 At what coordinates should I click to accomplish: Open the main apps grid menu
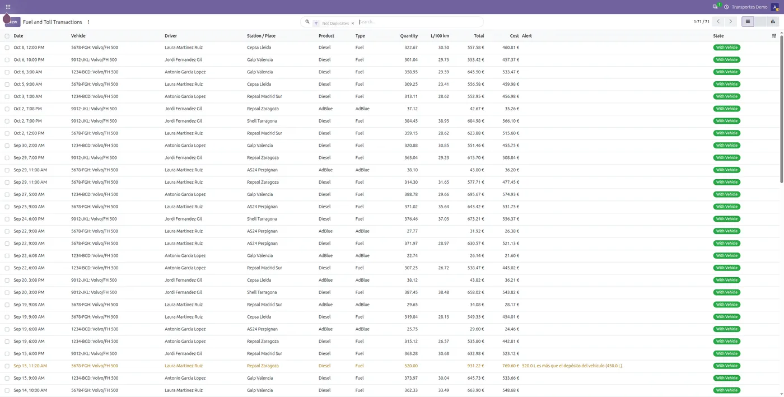(8, 7)
